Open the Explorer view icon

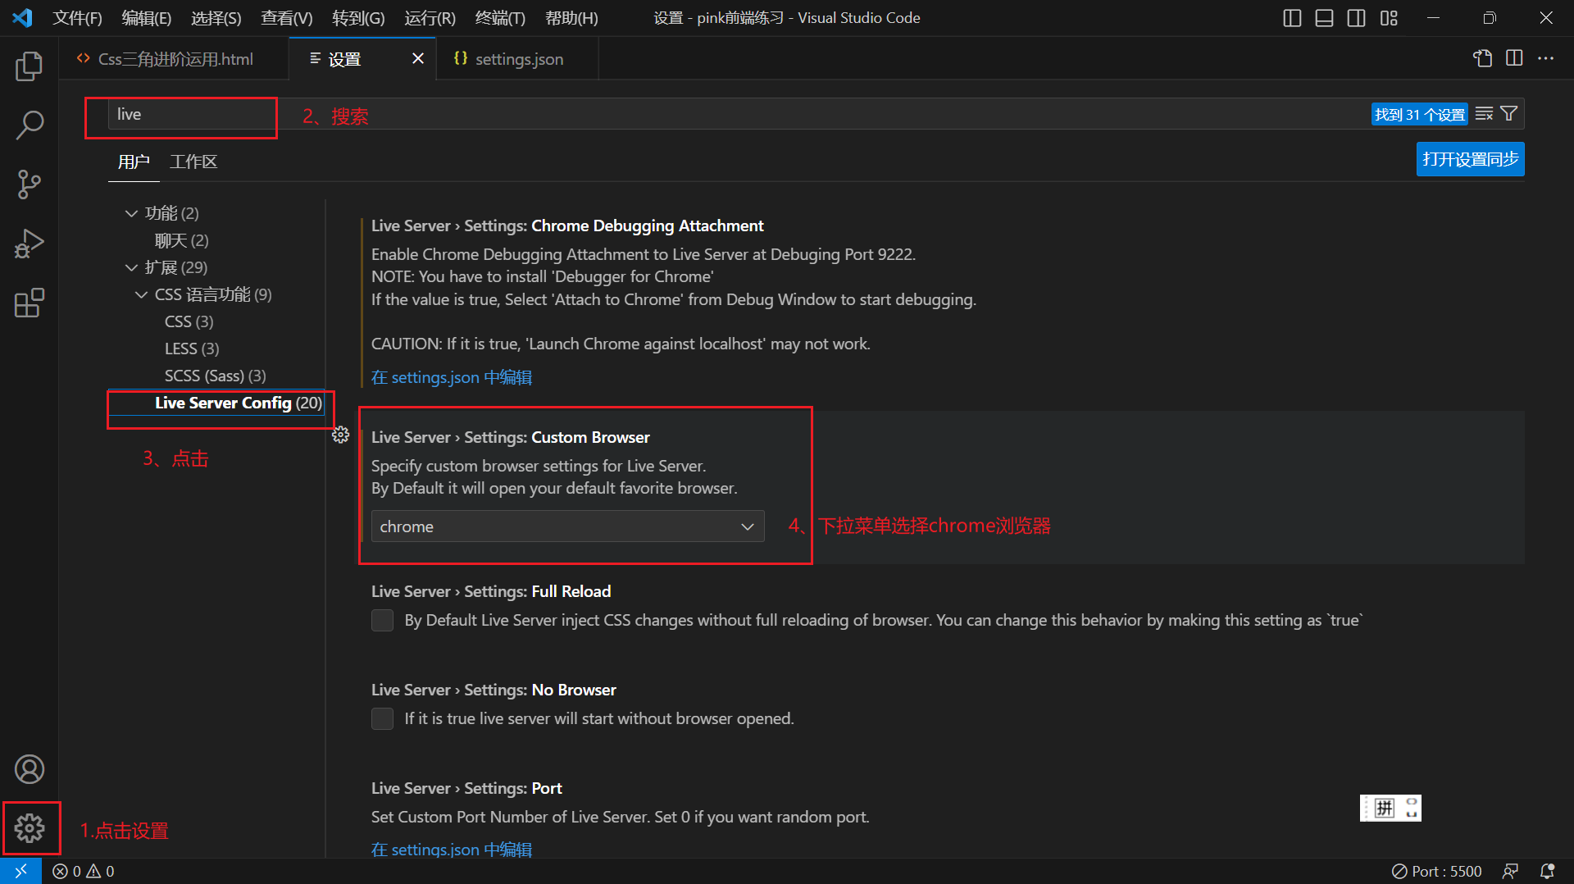(30, 66)
